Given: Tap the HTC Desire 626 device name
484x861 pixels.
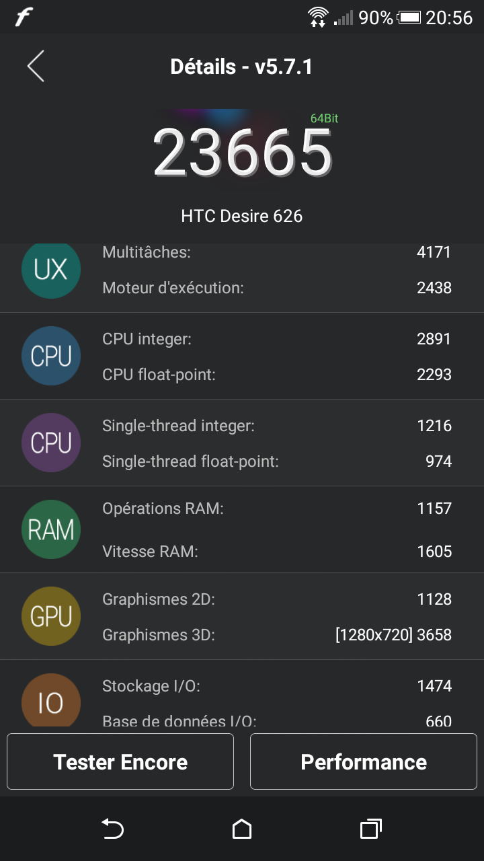Looking at the screenshot, I should (x=242, y=216).
